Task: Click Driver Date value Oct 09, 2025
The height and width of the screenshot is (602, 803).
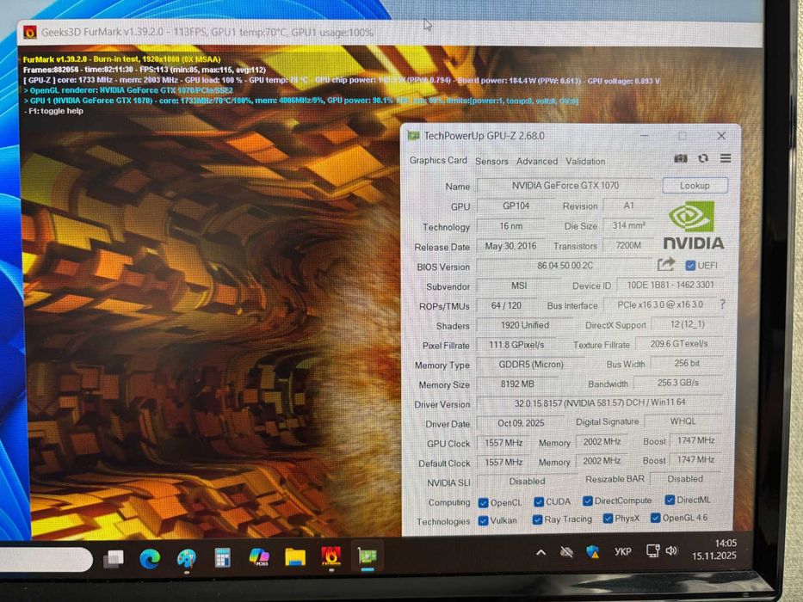Action: [x=521, y=423]
